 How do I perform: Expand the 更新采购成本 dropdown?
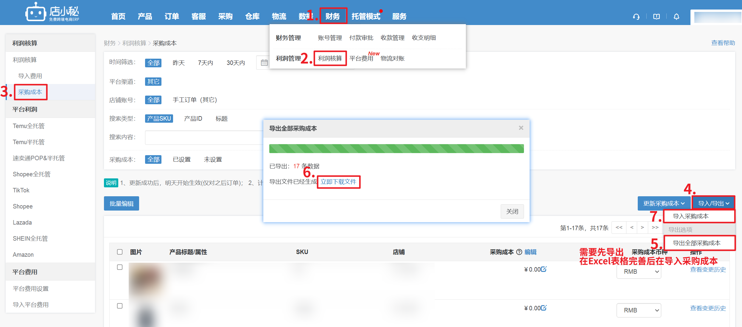coord(664,203)
